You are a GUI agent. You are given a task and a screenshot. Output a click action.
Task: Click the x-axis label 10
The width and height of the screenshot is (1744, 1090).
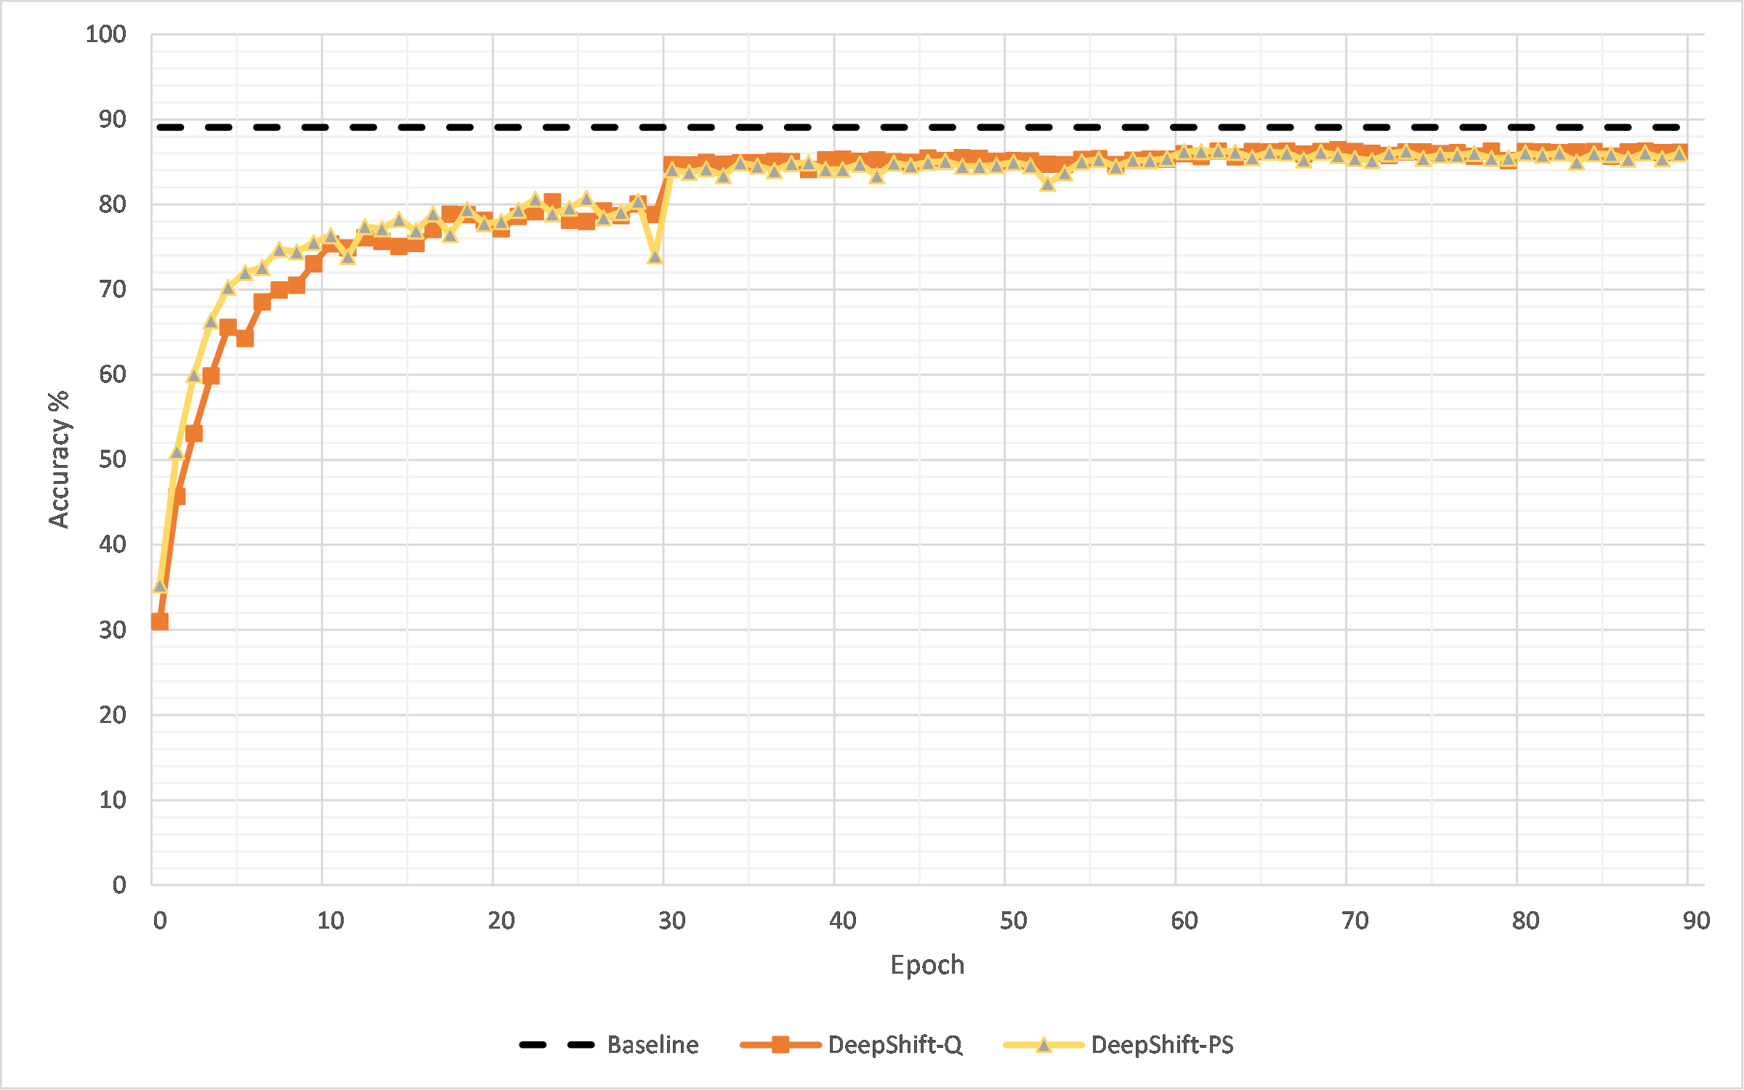tap(331, 921)
